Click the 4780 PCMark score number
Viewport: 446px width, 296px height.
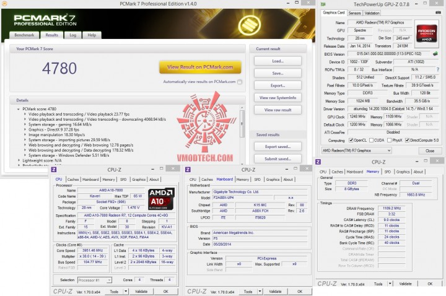click(59, 68)
